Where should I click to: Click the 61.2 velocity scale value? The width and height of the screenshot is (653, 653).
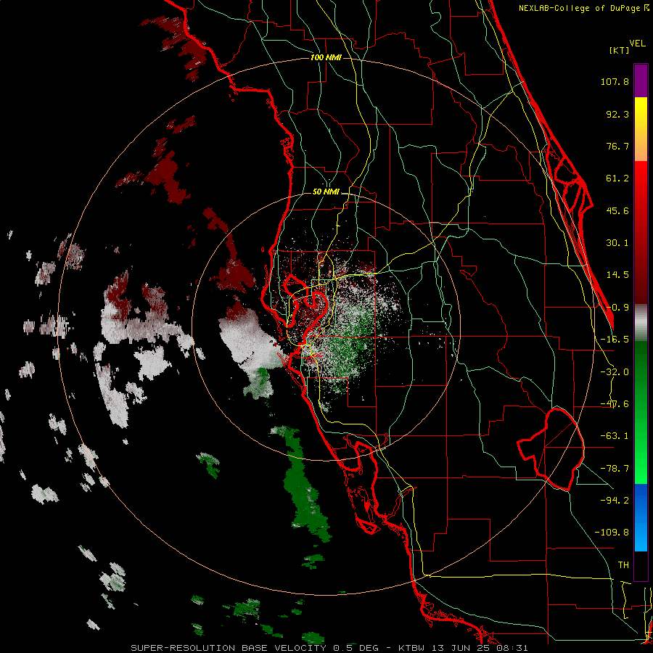(x=617, y=178)
